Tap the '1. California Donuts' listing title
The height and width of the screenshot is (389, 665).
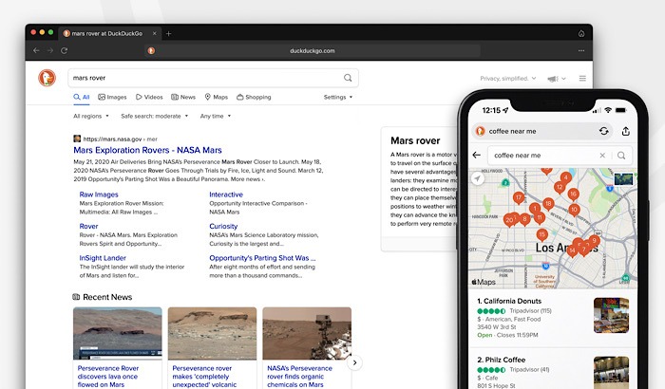coord(509,301)
